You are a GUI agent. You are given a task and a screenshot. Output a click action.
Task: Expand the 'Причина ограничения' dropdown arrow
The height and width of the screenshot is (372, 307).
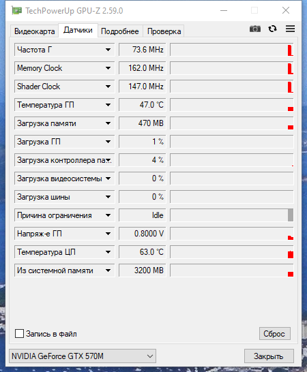tap(108, 215)
